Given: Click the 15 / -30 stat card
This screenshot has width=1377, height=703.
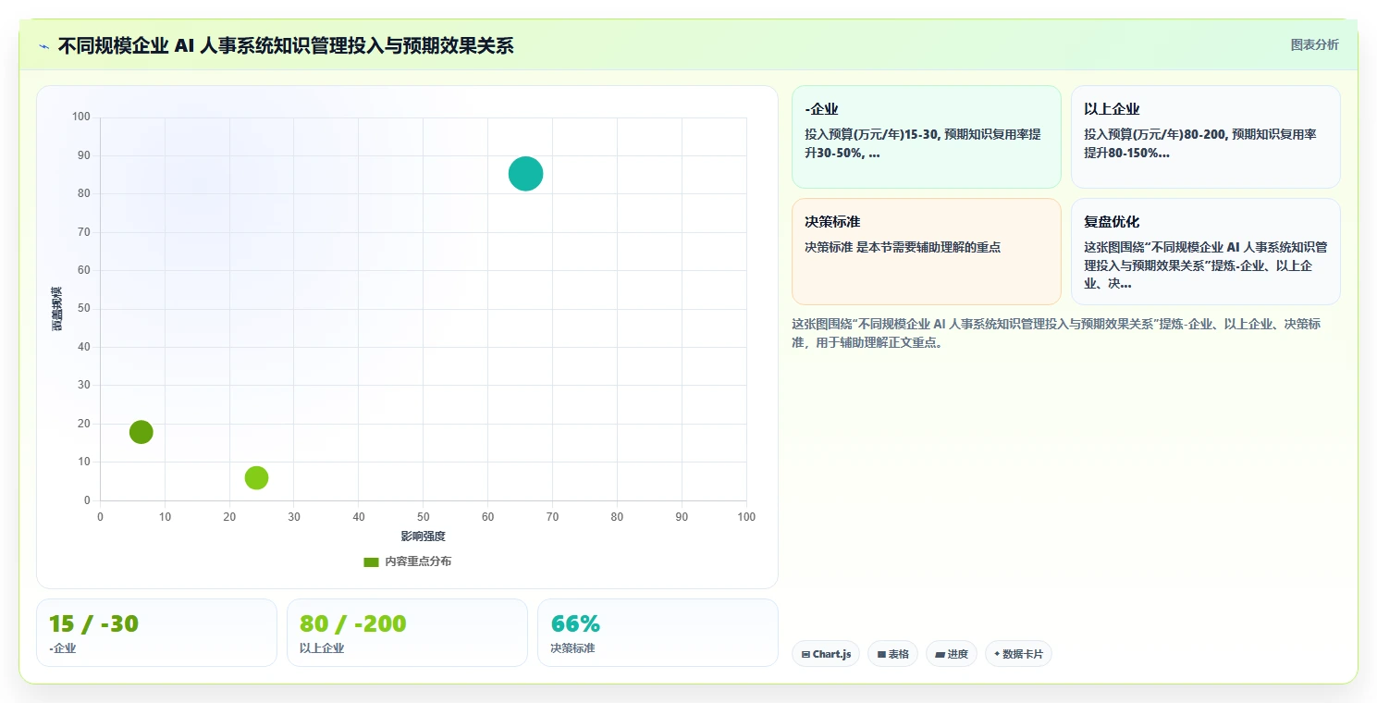Looking at the screenshot, I should [x=156, y=633].
